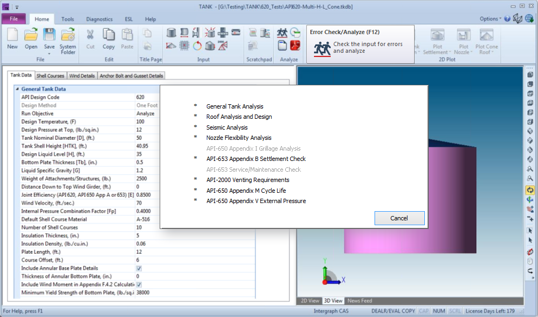Click the globe download update icon
This screenshot has height=317, width=538.
[529, 18]
